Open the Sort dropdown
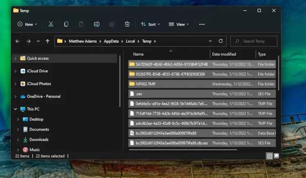The image size is (306, 178). [150, 24]
